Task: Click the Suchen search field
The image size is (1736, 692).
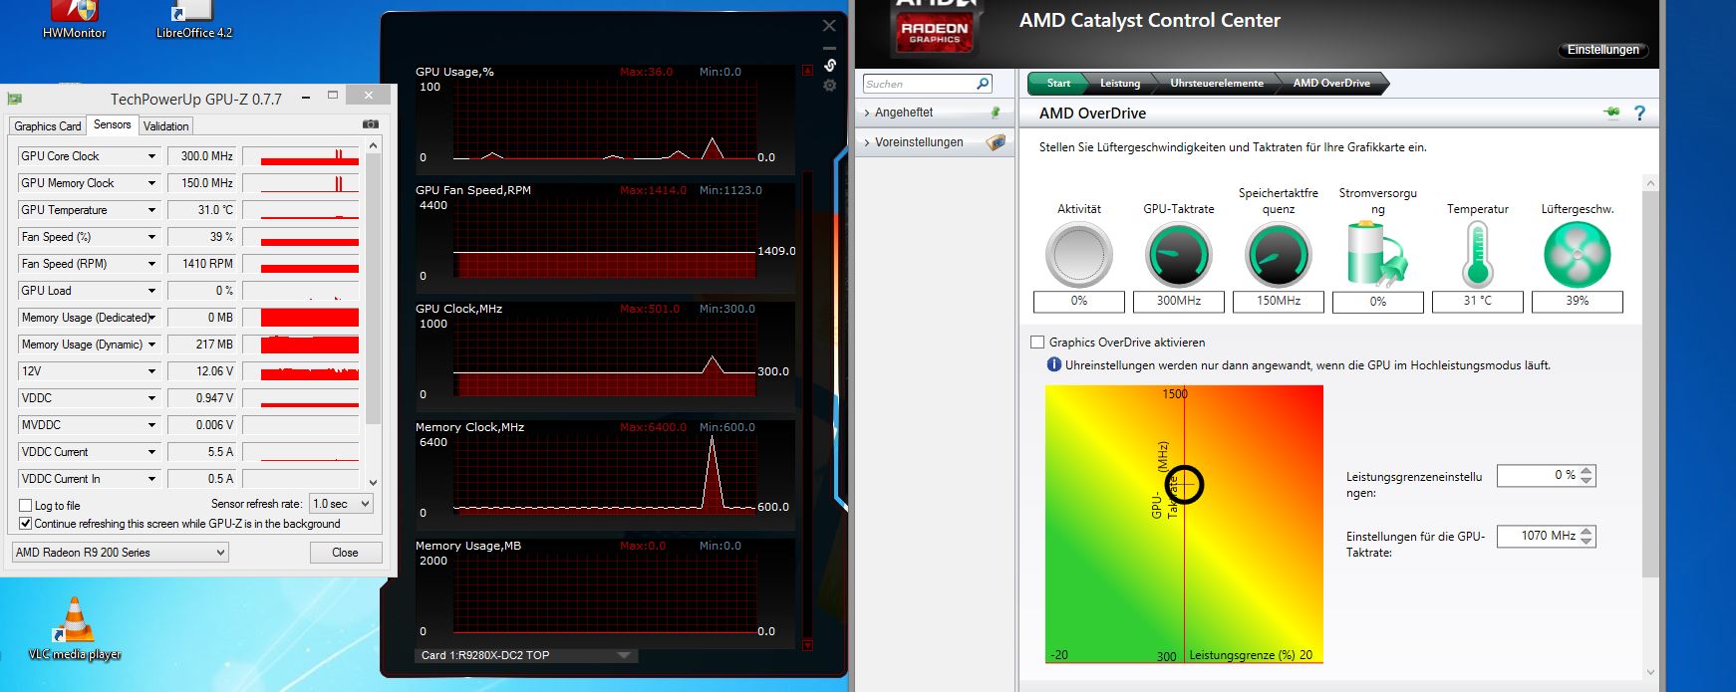Action: tap(919, 84)
